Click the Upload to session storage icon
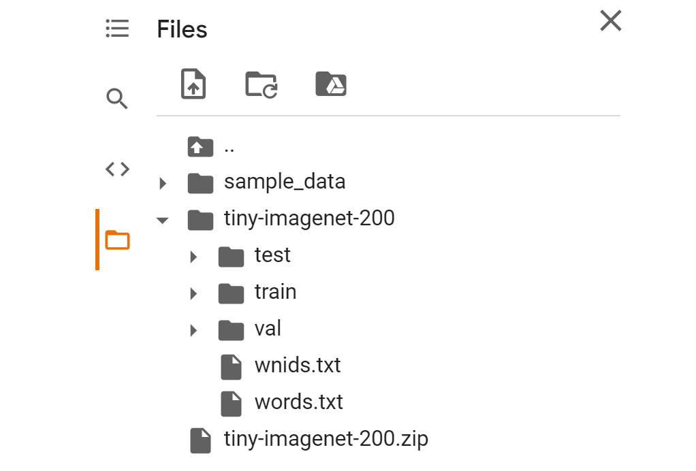Image resolution: width=696 pixels, height=471 pixels. coord(193,85)
